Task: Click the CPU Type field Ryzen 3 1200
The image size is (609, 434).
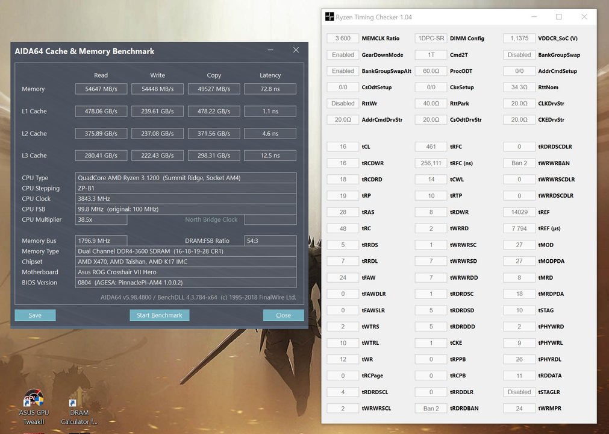Action: (186, 178)
